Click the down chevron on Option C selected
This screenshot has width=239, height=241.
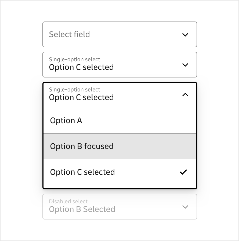click(185, 65)
